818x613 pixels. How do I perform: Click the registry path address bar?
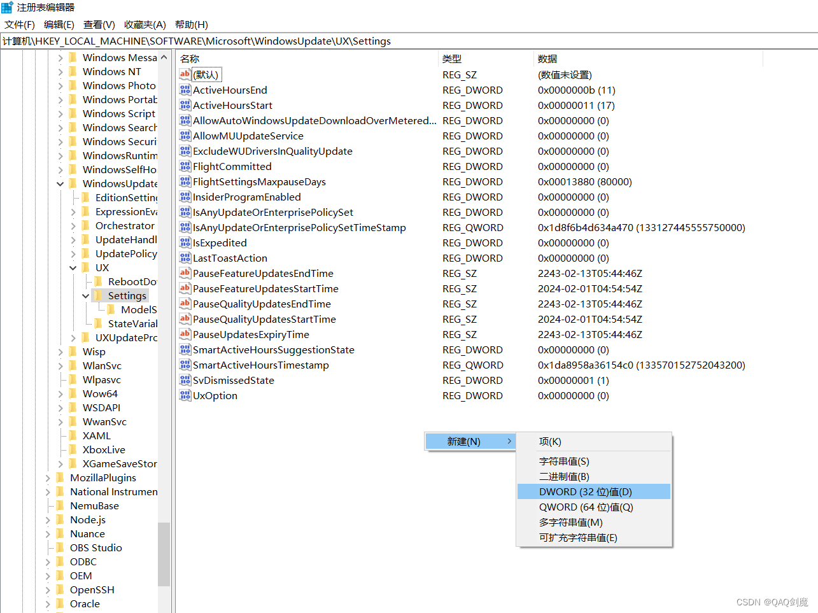tap(409, 41)
